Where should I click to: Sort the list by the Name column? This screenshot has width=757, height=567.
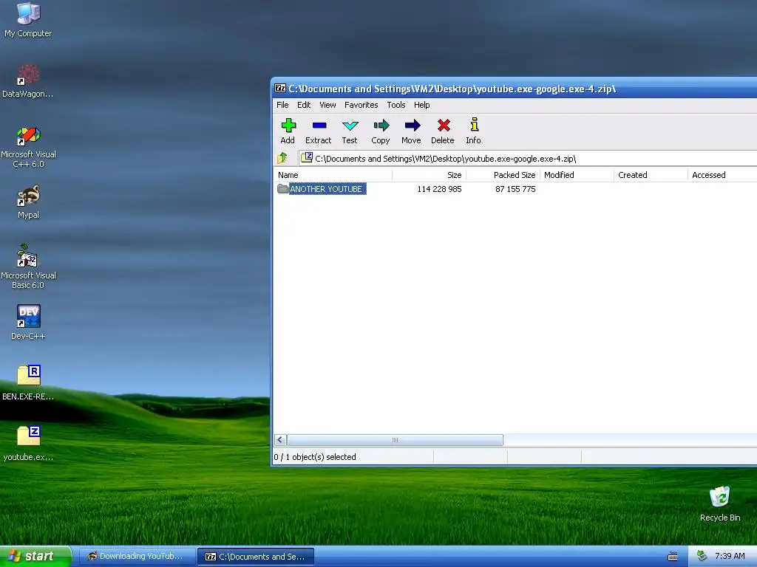coord(333,174)
